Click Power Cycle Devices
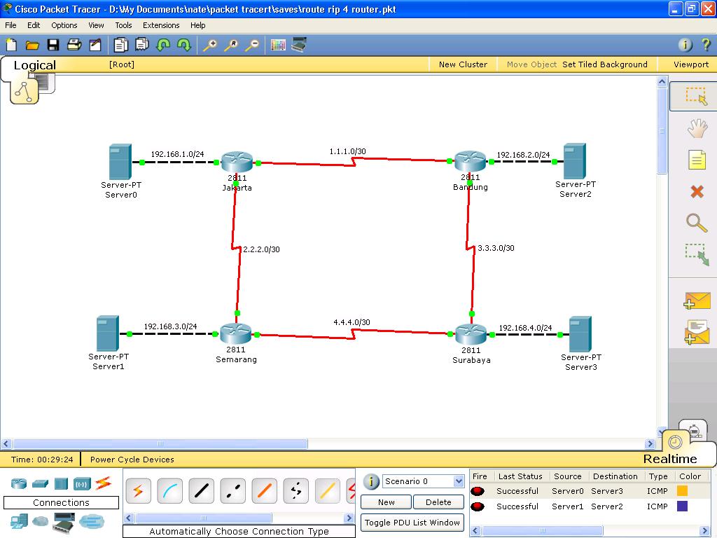 pyautogui.click(x=132, y=460)
